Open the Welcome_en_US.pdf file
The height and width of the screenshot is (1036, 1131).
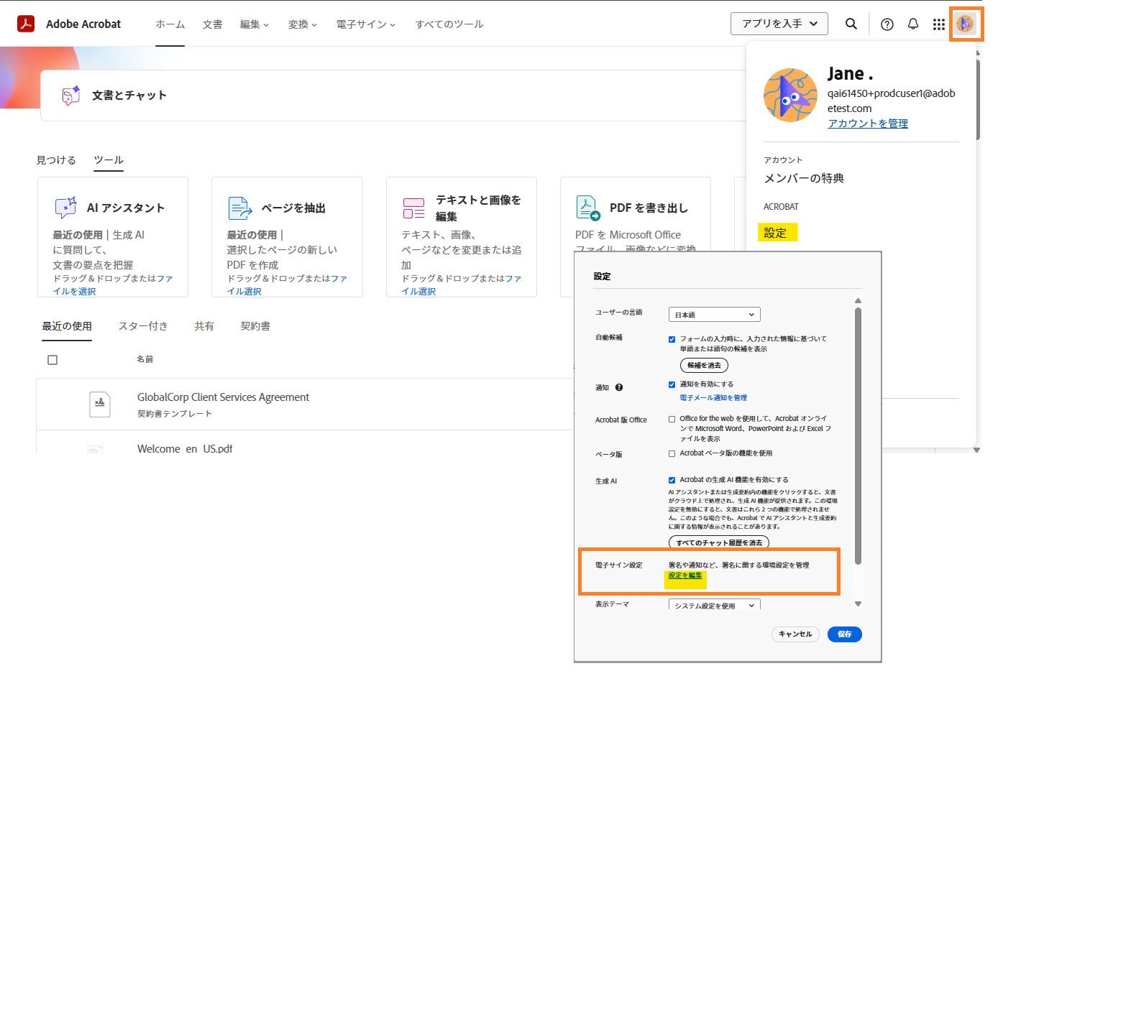coord(185,449)
